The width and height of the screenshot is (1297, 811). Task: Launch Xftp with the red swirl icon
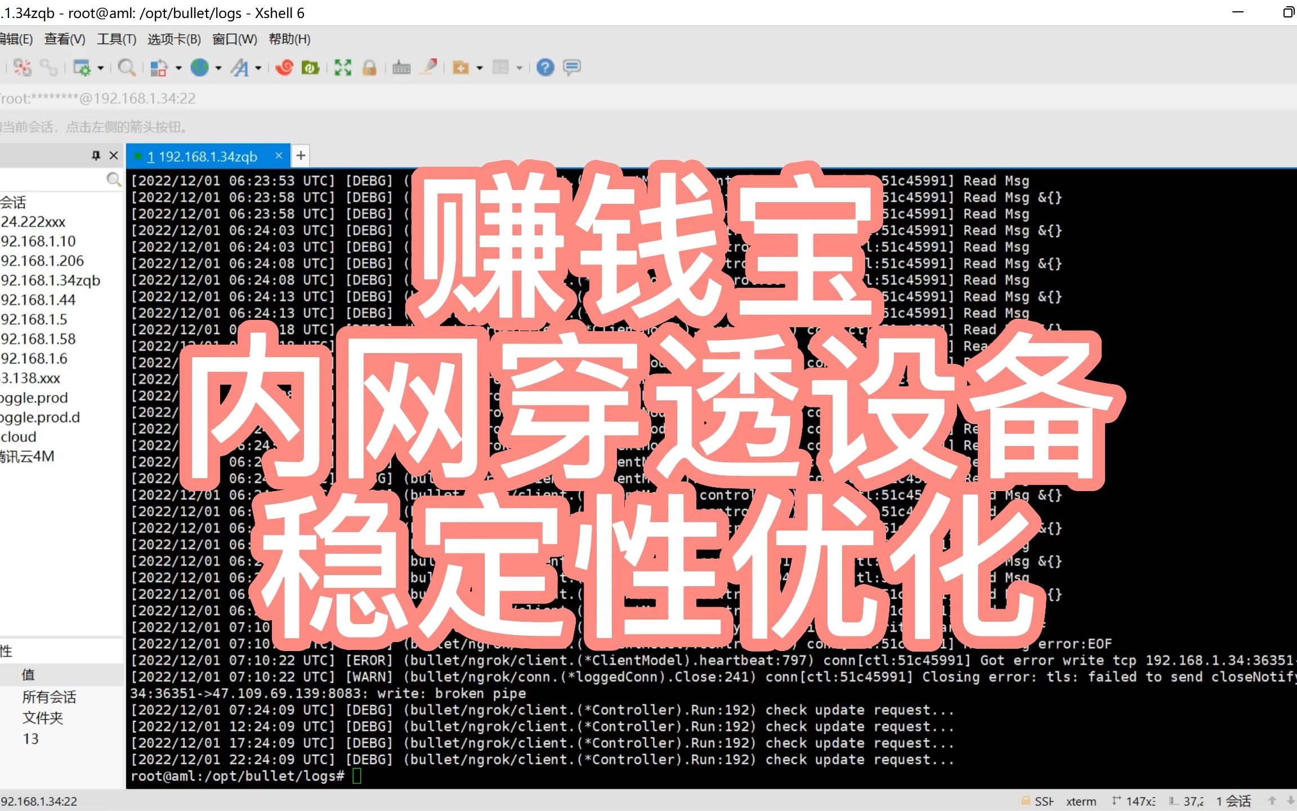click(284, 68)
